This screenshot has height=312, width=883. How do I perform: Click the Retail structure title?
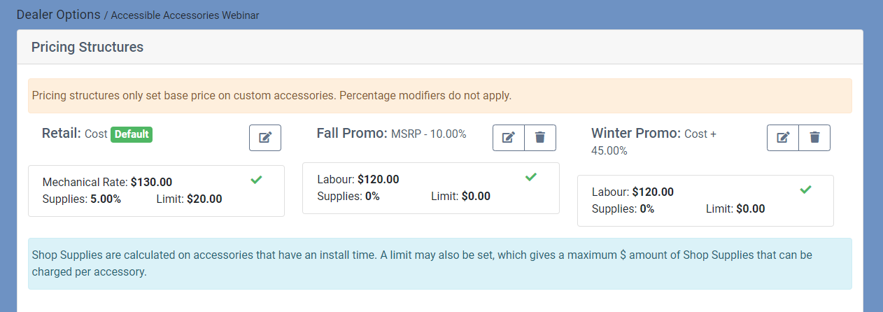point(62,133)
